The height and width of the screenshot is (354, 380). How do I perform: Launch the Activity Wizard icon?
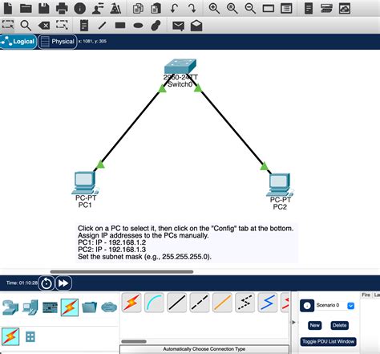click(x=115, y=8)
